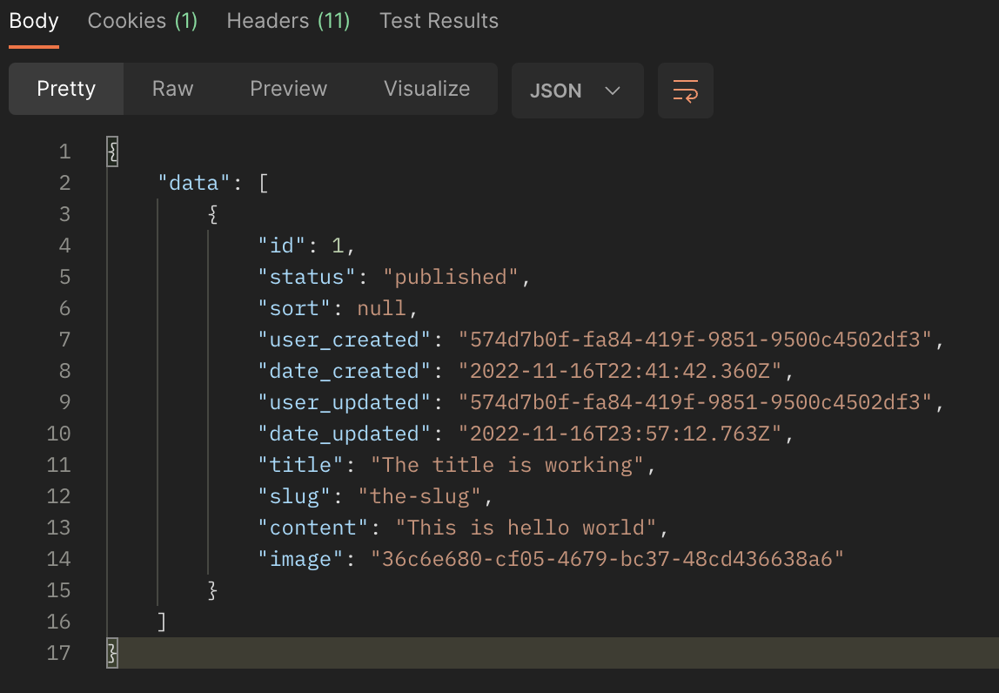999x693 pixels.
Task: Open the JSON format dropdown
Action: 577,91
